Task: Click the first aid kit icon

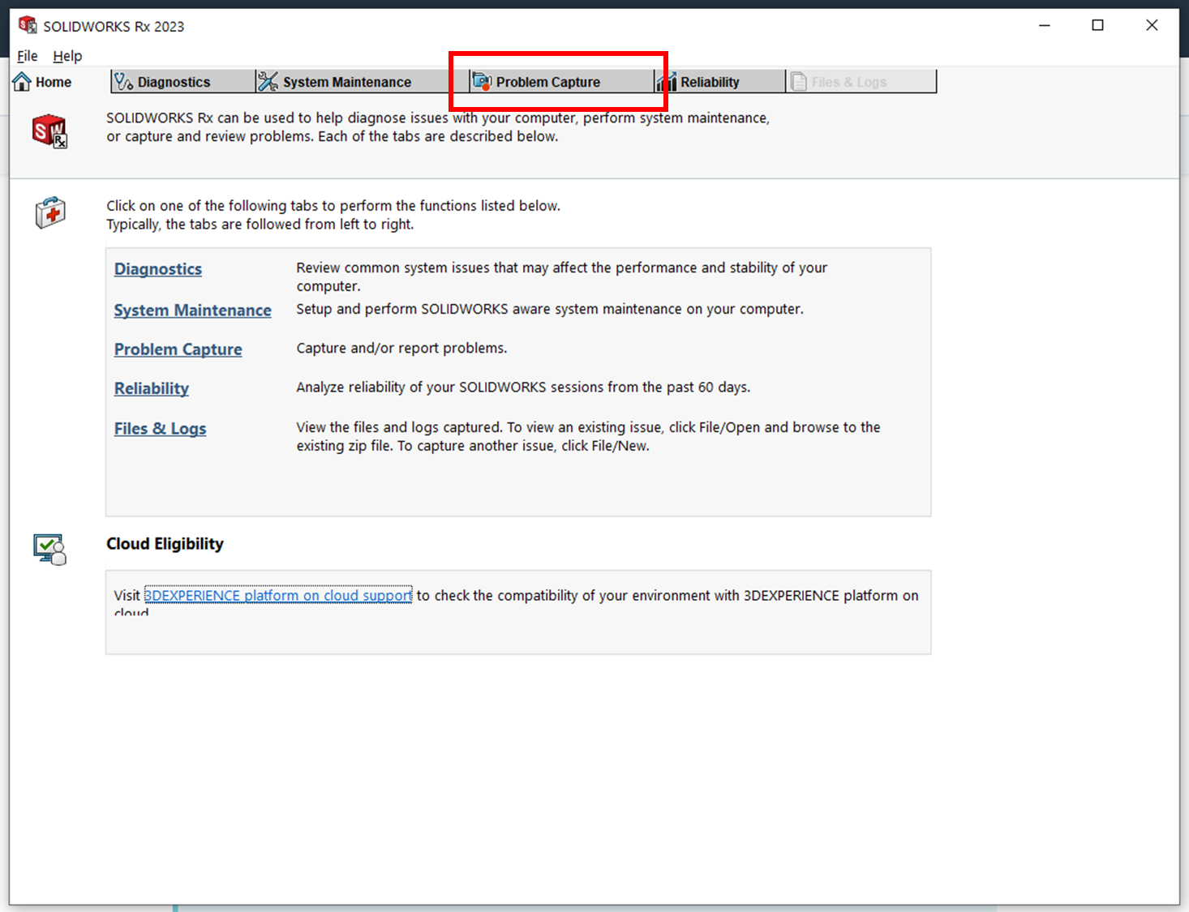Action: click(x=50, y=213)
